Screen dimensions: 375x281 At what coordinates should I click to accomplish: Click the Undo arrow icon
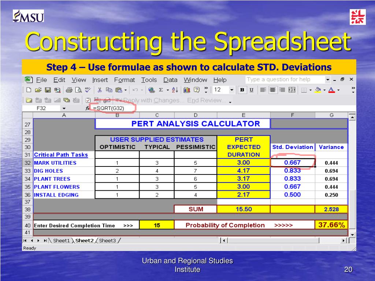pos(135,90)
